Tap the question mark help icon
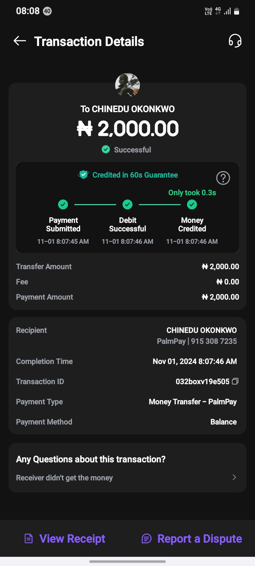Screen dimensions: 255x566 [223, 178]
